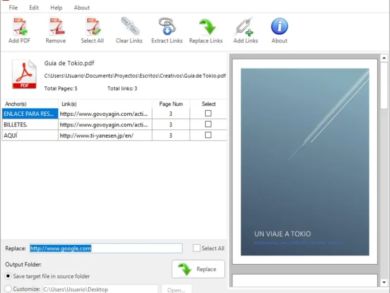The image size is (390, 293).
Task: Click the Guia de Tokio.pdf file name
Action: pos(69,63)
